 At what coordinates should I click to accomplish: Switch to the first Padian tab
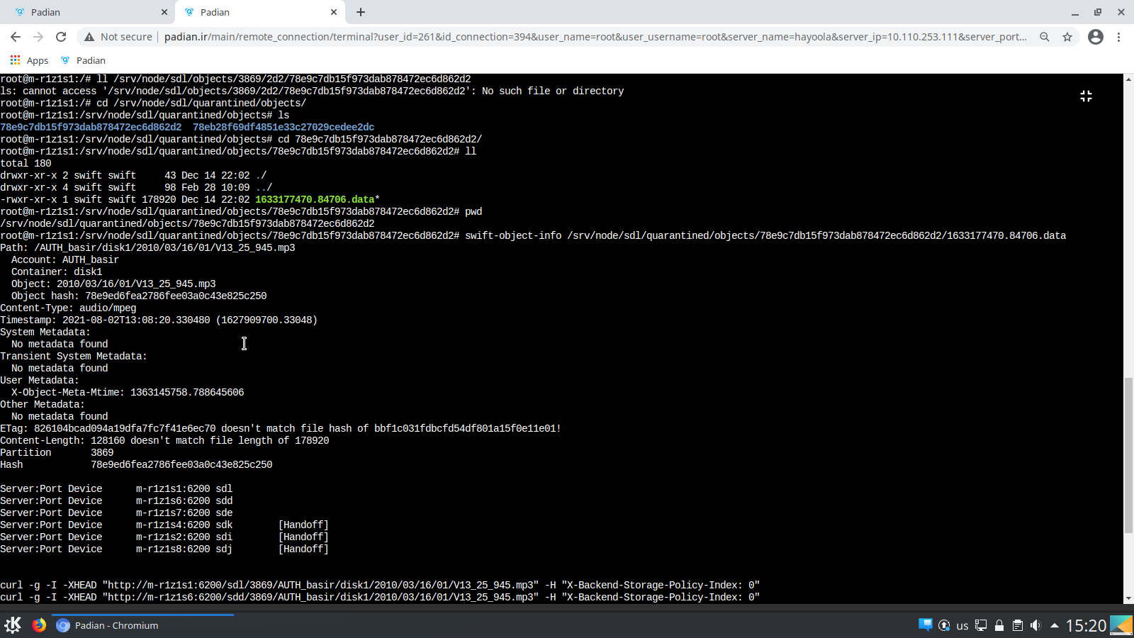pos(89,12)
